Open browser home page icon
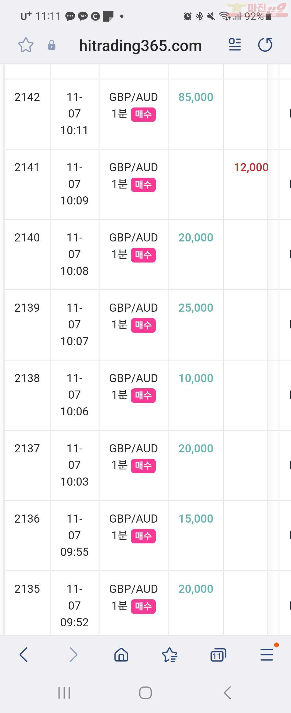Screen dimensions: 291x713 (121, 655)
